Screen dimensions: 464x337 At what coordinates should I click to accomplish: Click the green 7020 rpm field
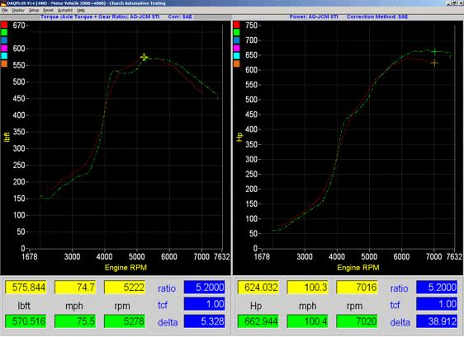point(357,321)
